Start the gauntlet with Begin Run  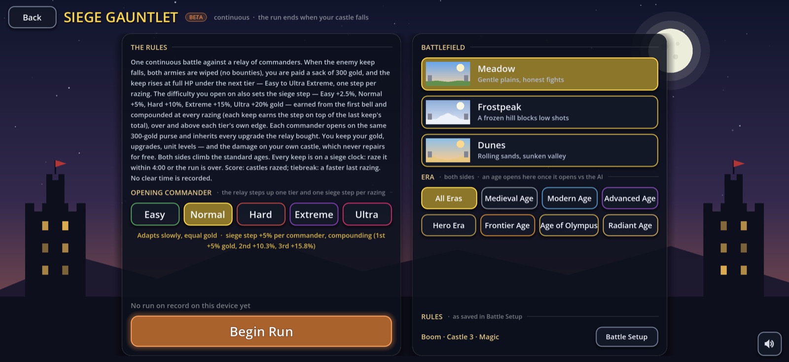(x=261, y=332)
